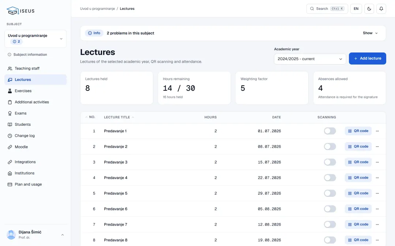The width and height of the screenshot is (395, 246).
Task: Open more options for Predavanje 1
Action: click(x=377, y=131)
